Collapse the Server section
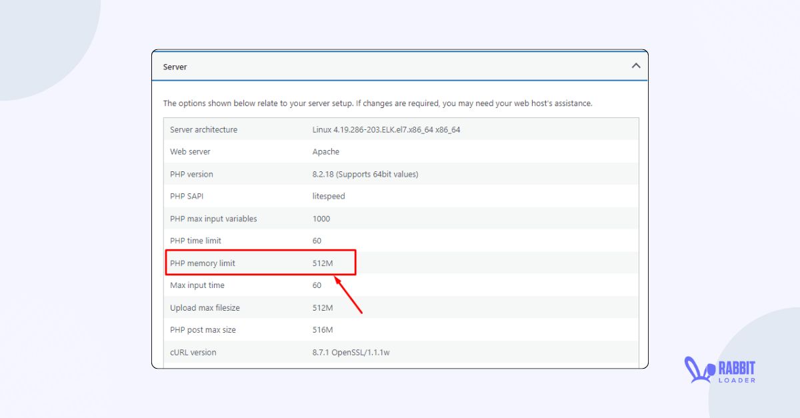This screenshot has height=418, width=800. (637, 66)
